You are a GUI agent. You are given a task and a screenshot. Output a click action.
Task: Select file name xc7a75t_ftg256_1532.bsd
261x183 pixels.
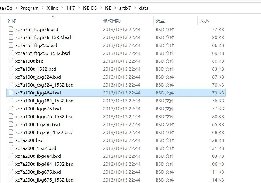43,53
